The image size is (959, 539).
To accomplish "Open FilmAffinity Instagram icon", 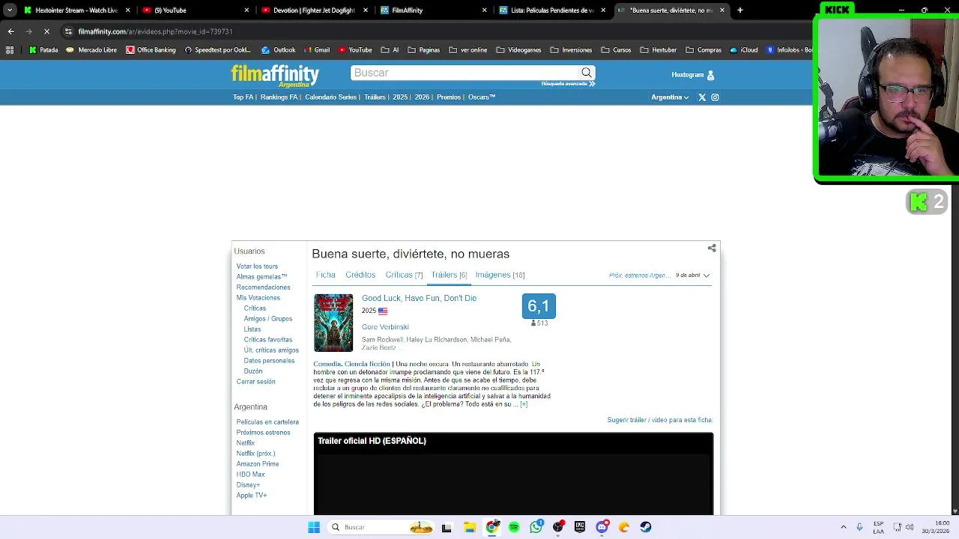I will (x=715, y=97).
